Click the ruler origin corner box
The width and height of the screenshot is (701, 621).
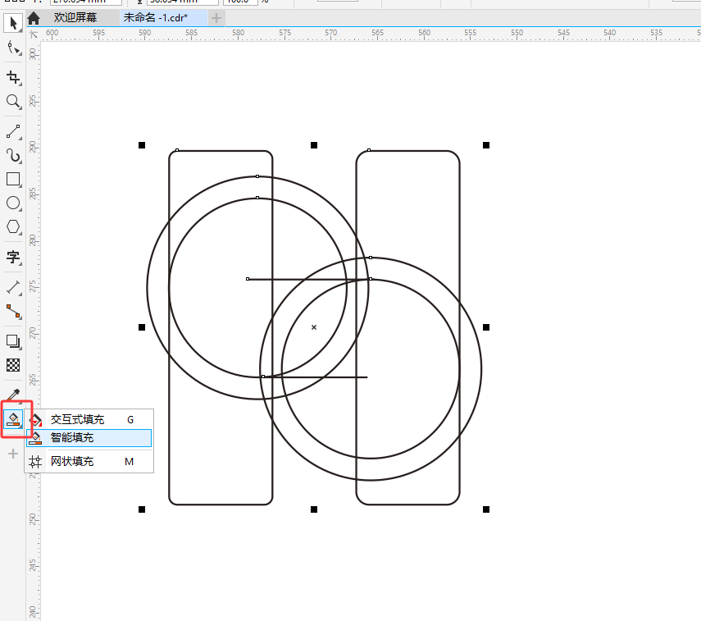coord(34,34)
